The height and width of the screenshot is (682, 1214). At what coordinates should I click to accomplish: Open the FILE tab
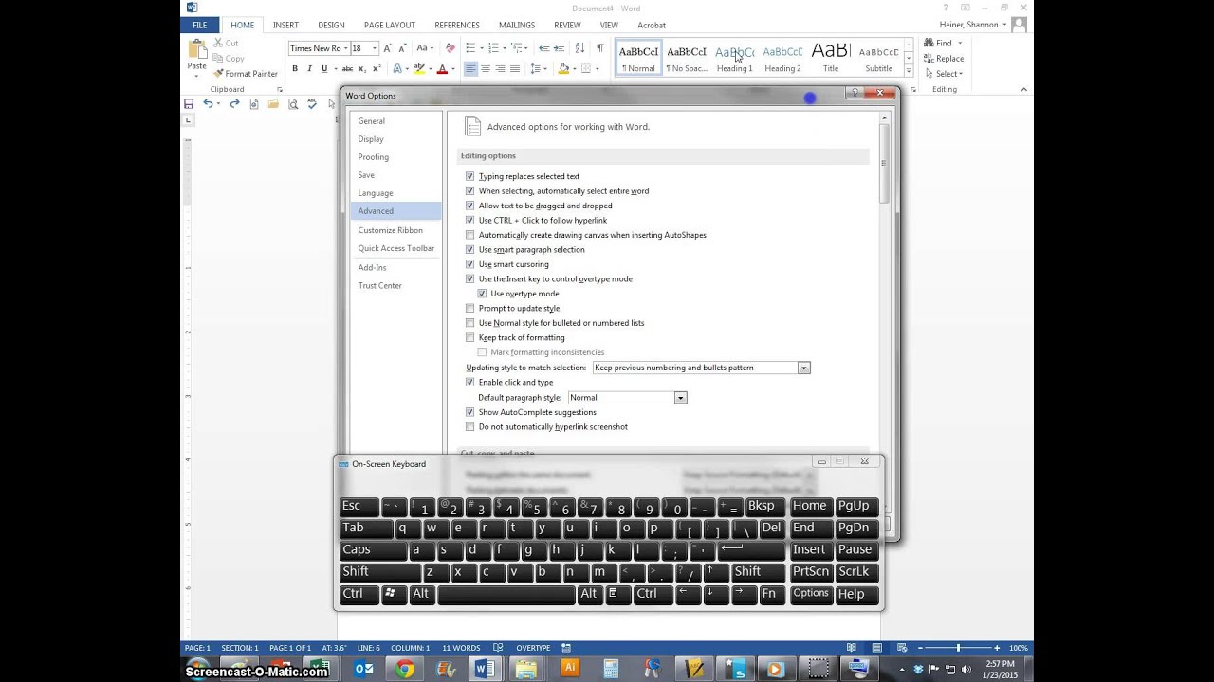click(x=200, y=25)
